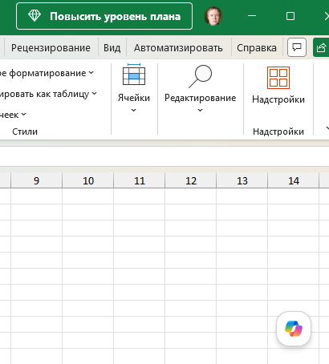
Task: Open the comments speech bubble icon
Action: coord(297,47)
